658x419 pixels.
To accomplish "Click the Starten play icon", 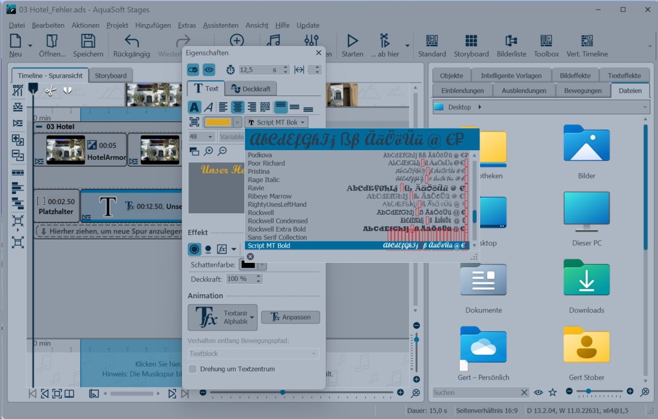I will coord(352,41).
